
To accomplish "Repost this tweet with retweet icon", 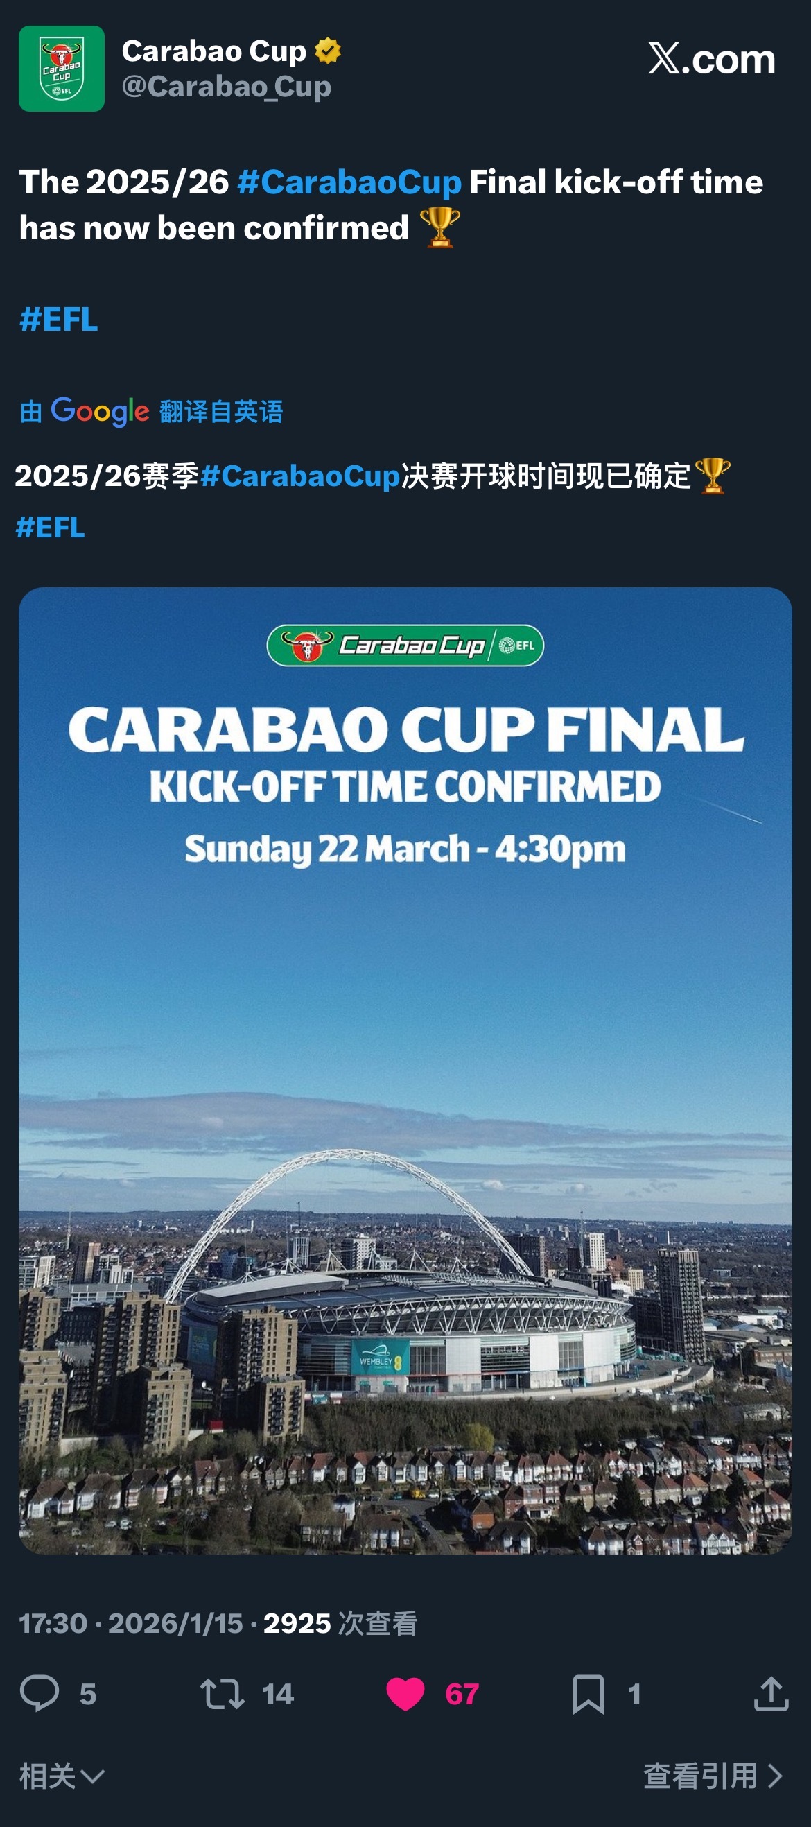I will pyautogui.click(x=222, y=1694).
